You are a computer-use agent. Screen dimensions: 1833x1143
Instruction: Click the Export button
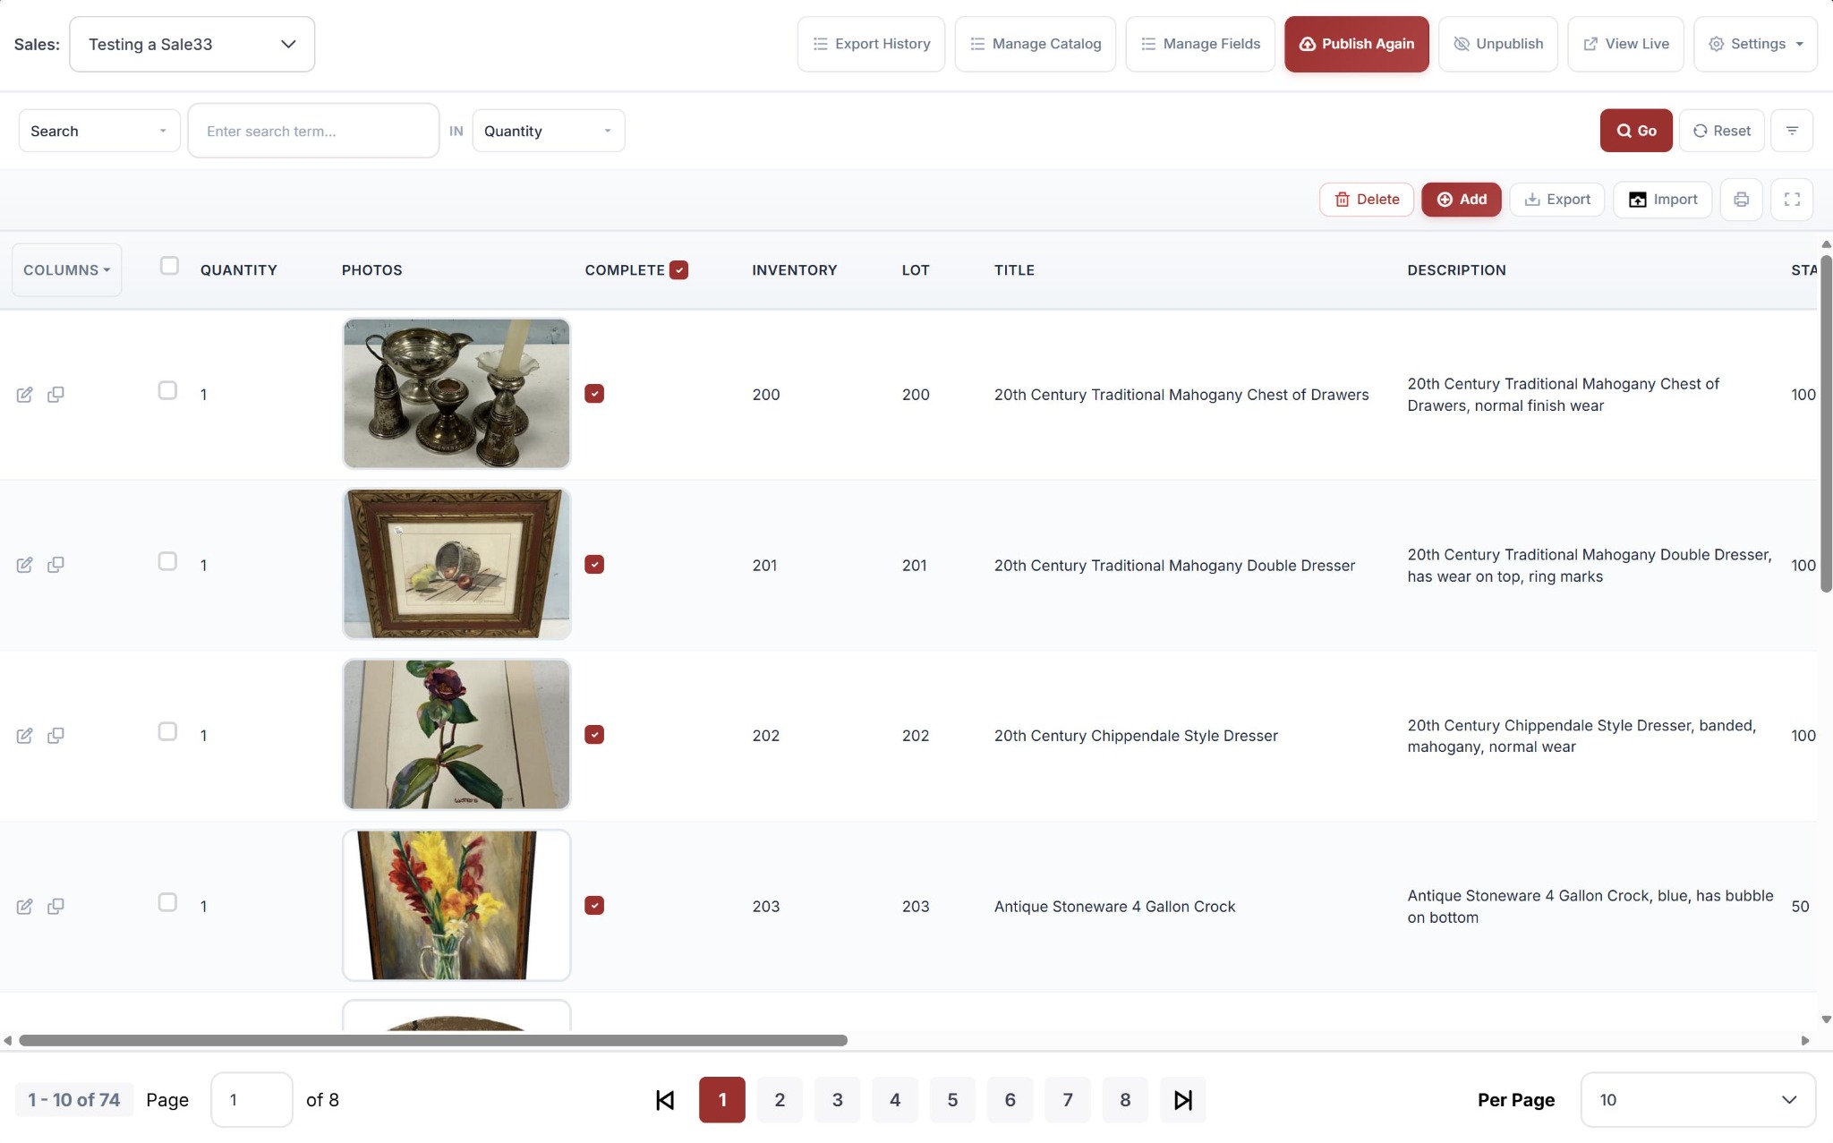click(1556, 200)
